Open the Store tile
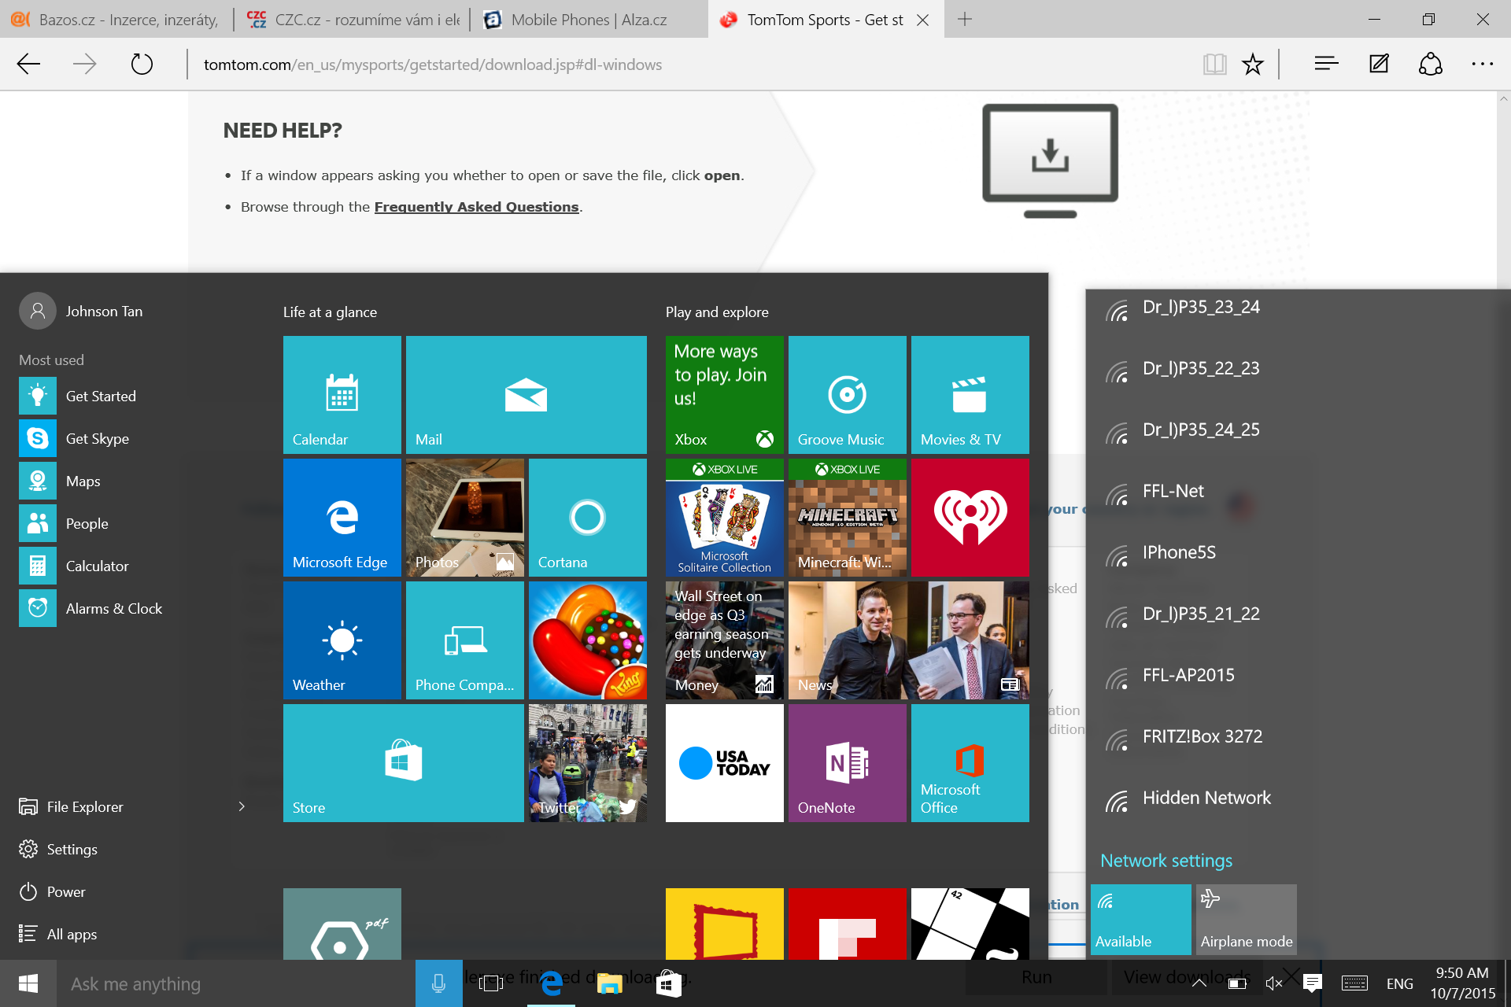The image size is (1511, 1007). [403, 762]
